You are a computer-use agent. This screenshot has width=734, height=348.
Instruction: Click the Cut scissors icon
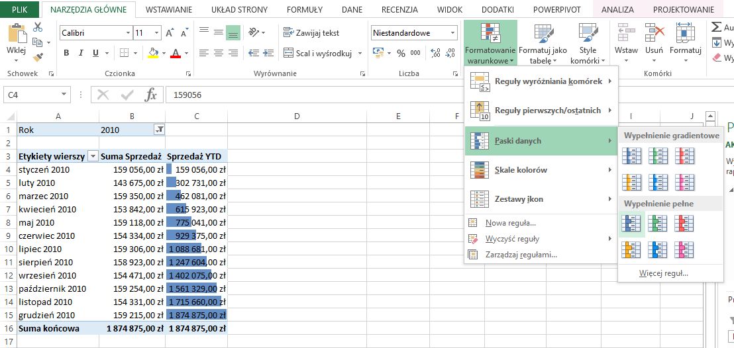(x=37, y=27)
